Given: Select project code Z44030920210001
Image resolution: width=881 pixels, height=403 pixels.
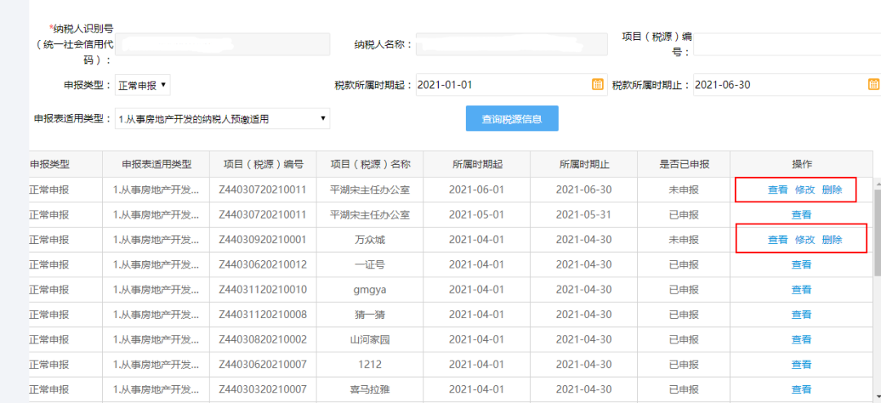Looking at the screenshot, I should click(263, 240).
